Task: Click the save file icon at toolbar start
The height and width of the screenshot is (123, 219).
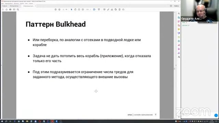Action: (x=3, y=10)
